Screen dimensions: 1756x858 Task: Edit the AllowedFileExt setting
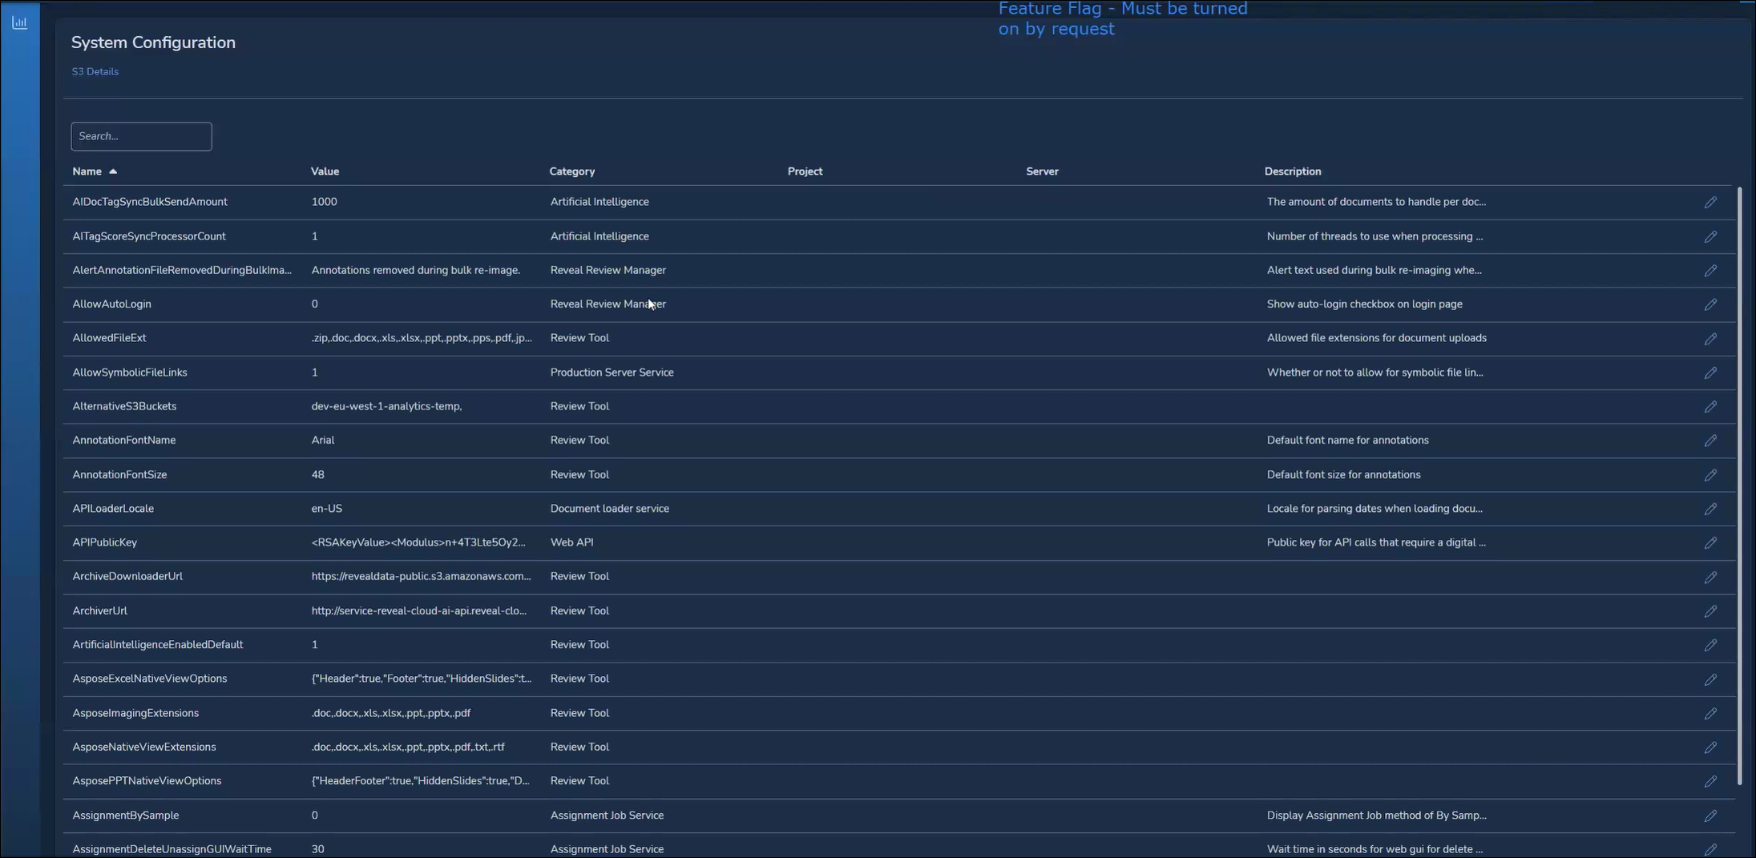pyautogui.click(x=1710, y=339)
